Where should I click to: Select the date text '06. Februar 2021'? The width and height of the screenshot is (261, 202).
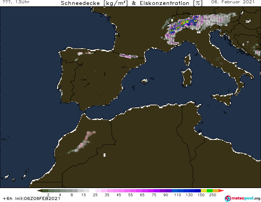tap(233, 2)
